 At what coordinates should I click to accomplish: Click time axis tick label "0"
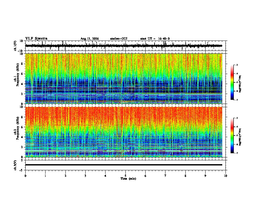point(25,176)
